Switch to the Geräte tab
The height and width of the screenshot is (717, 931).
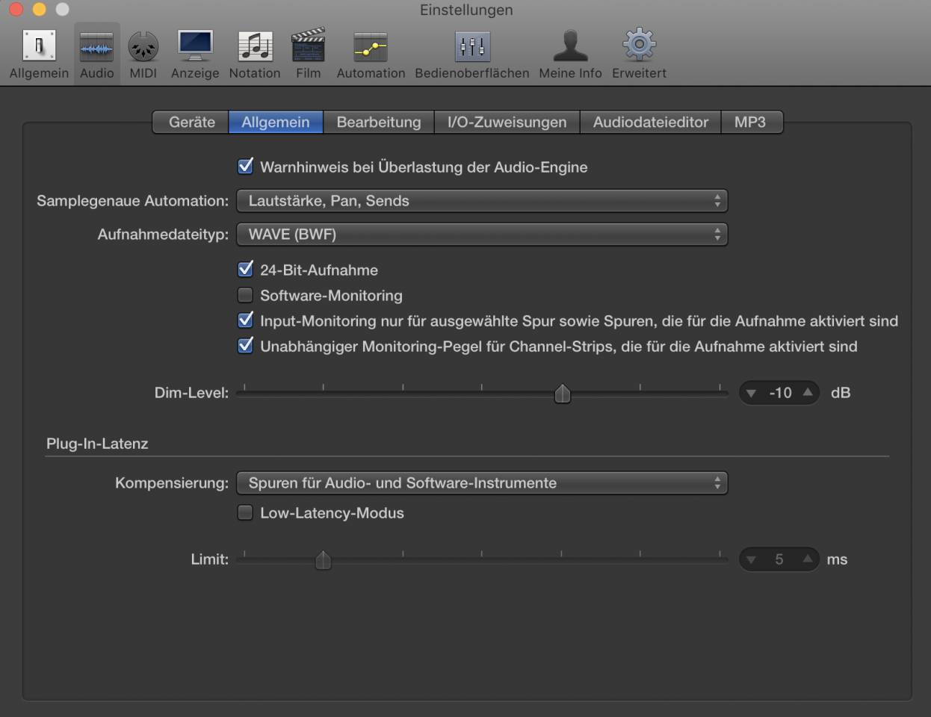coord(191,122)
